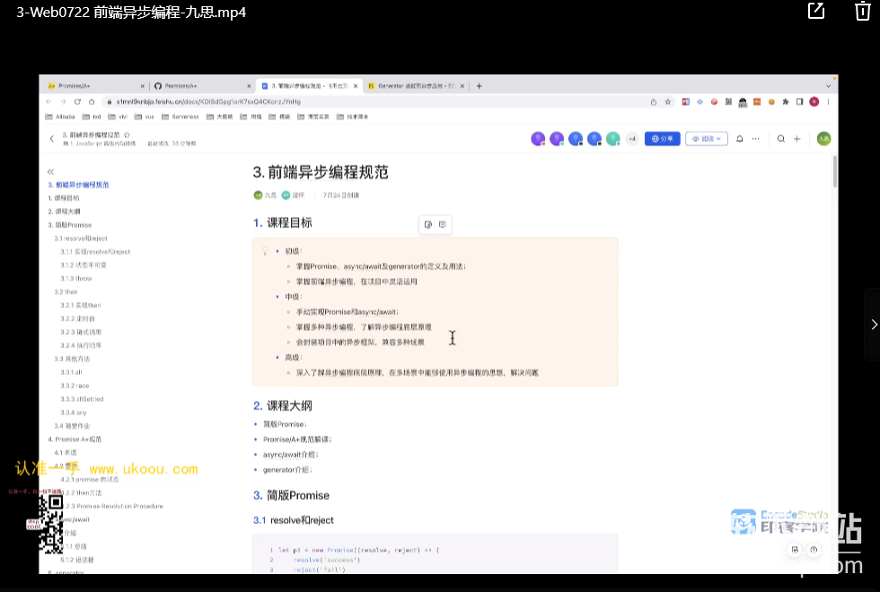Go to next file with right arrow
The width and height of the screenshot is (880, 592).
pyautogui.click(x=873, y=324)
